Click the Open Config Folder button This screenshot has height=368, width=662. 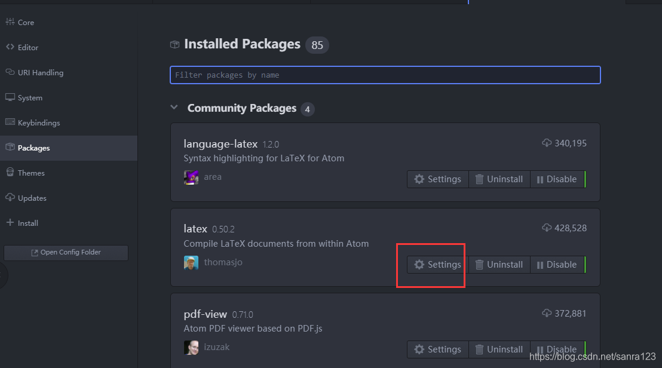pyautogui.click(x=66, y=252)
